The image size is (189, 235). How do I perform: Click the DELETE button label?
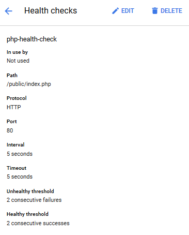(x=171, y=11)
